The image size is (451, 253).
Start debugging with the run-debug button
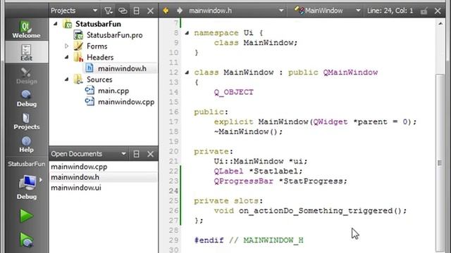[26, 240]
